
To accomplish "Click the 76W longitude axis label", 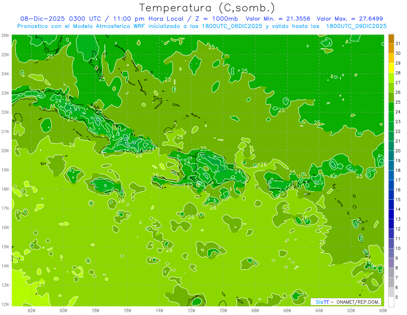I will point(127,310).
